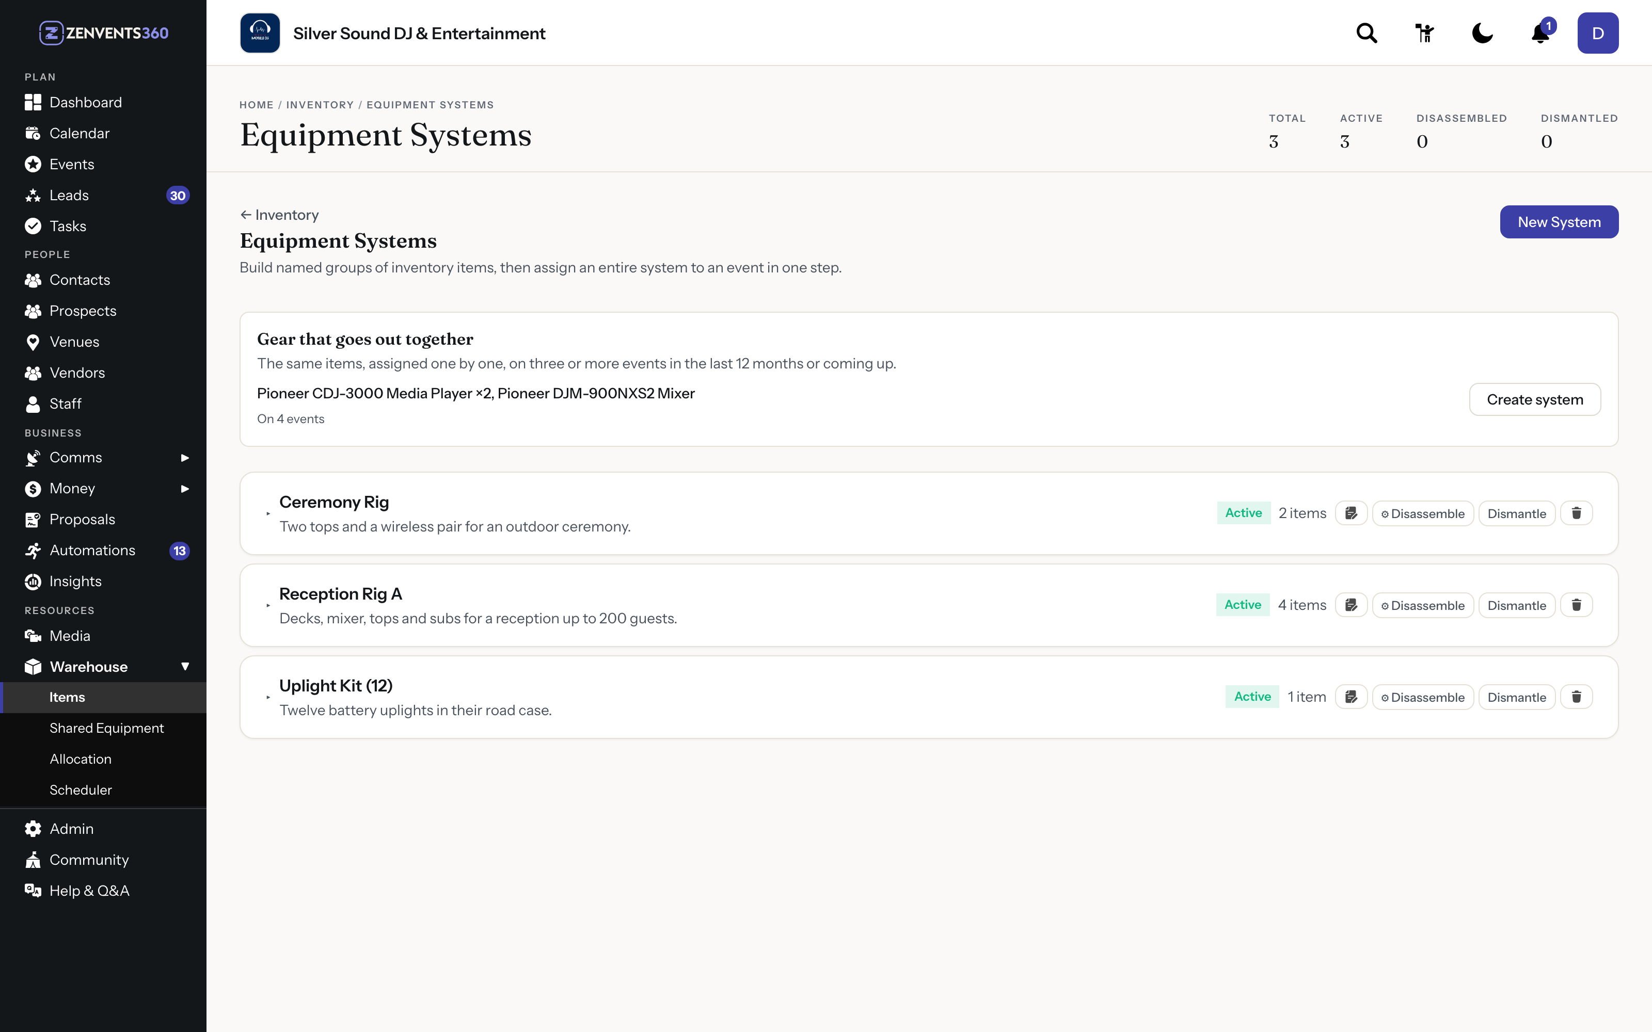Open Scheduler under Warehouse

click(x=103, y=791)
